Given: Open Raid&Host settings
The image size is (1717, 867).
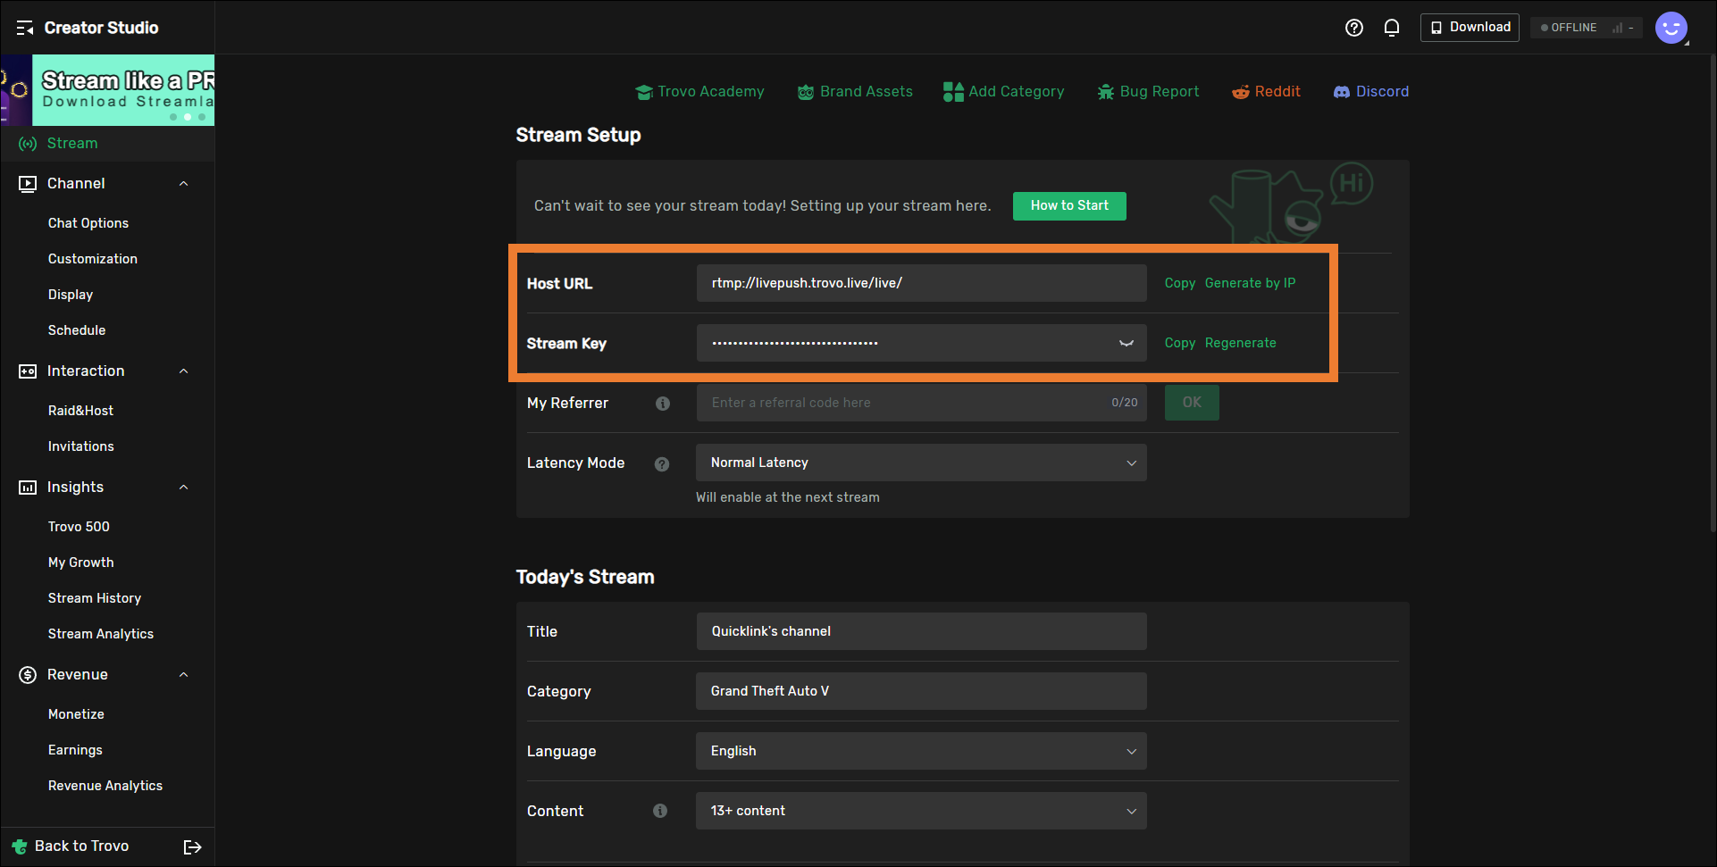Looking at the screenshot, I should (81, 411).
